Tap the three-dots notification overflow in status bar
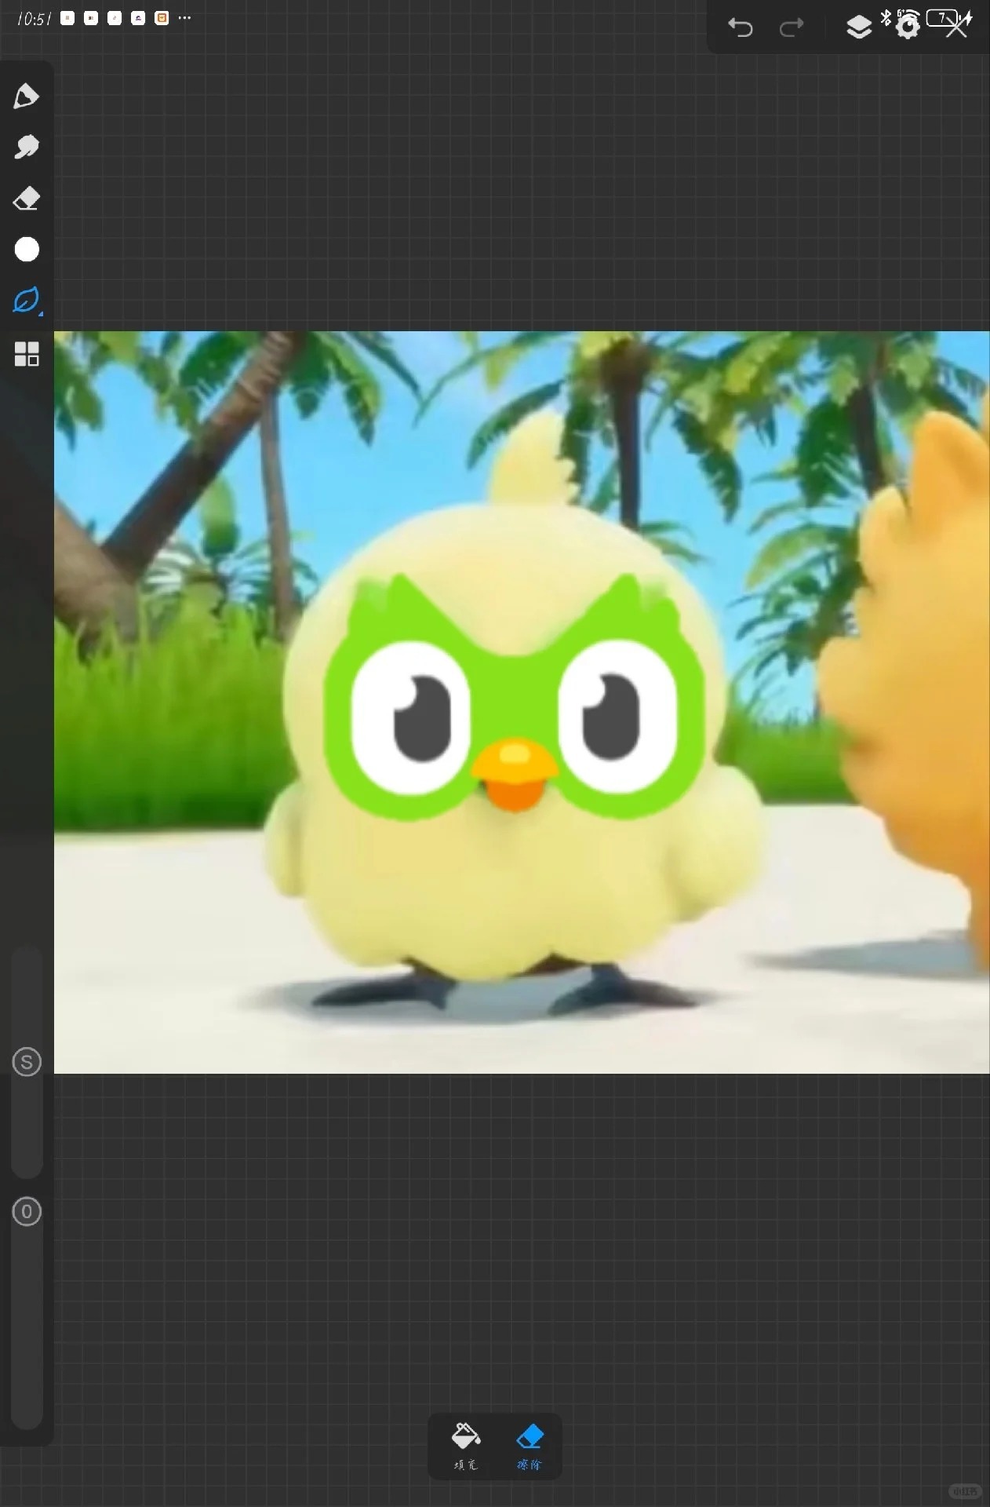 [x=184, y=18]
